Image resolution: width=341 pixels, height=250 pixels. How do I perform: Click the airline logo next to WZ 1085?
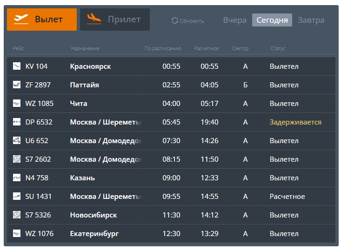17,103
